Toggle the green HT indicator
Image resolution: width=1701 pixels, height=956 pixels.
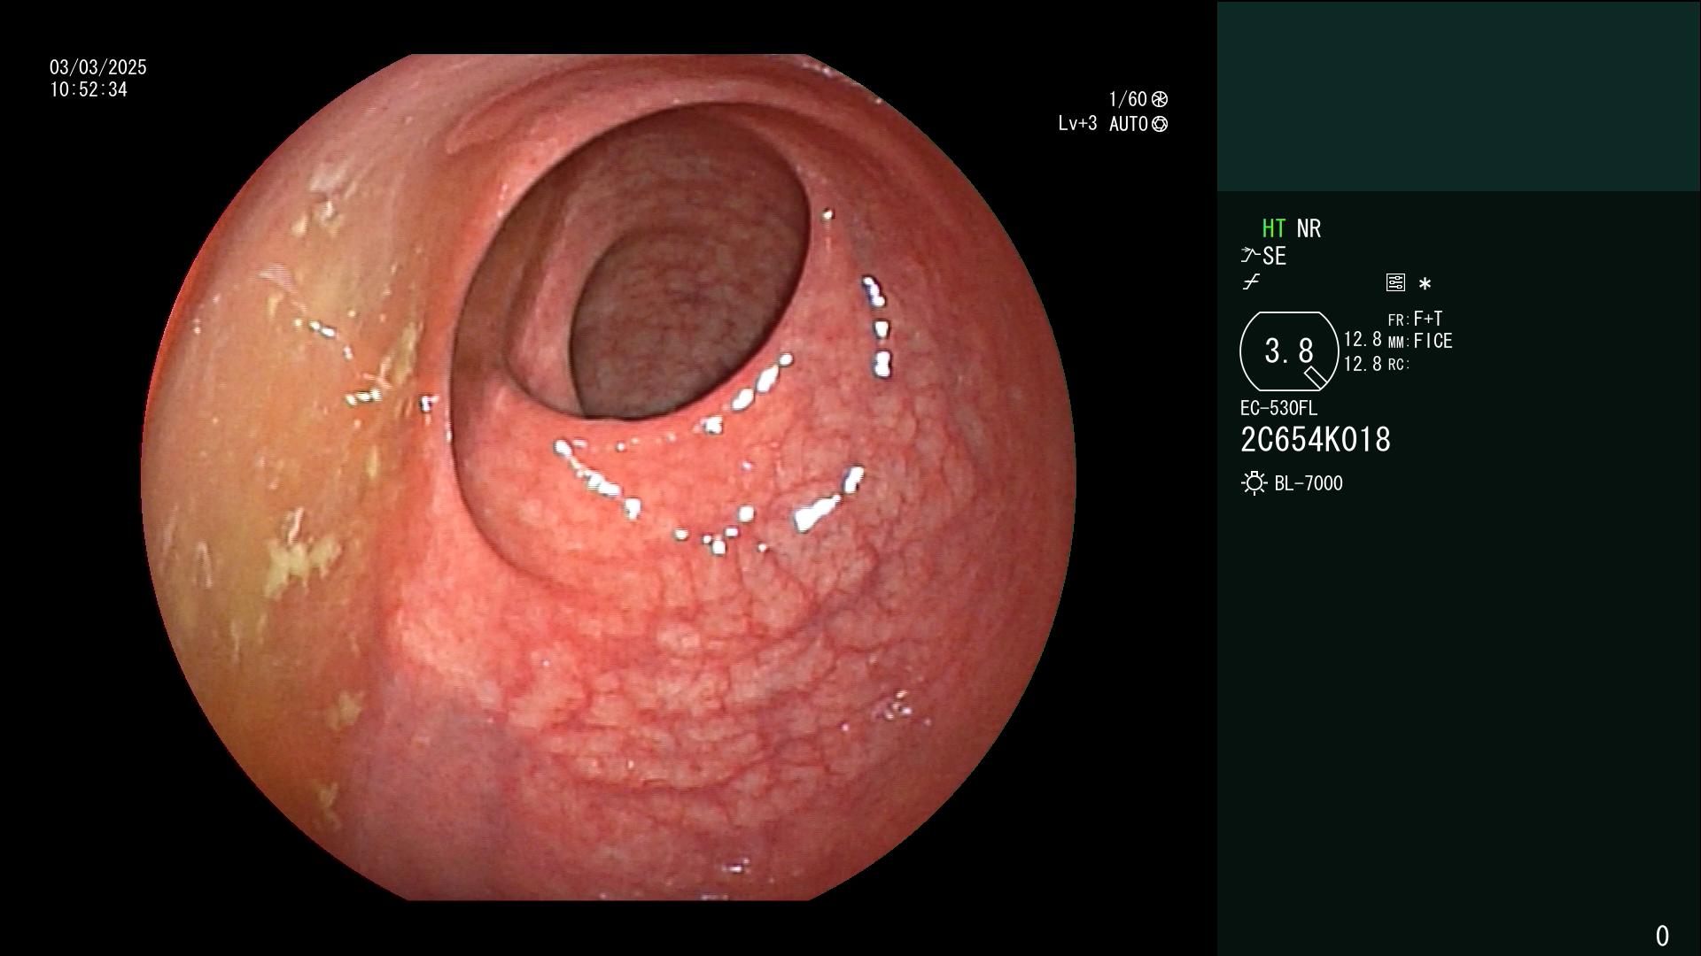[1273, 228]
